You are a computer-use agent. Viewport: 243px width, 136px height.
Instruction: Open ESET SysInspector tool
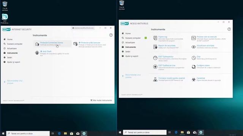tap(166, 57)
